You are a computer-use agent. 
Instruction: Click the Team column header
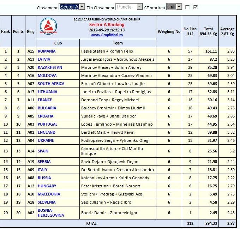(118, 43)
